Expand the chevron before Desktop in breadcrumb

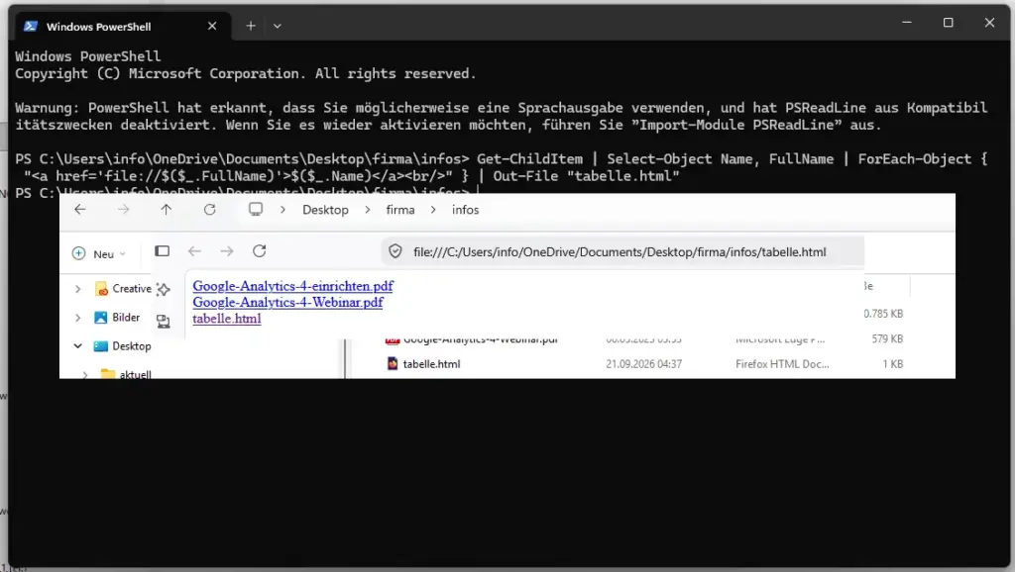tap(282, 210)
